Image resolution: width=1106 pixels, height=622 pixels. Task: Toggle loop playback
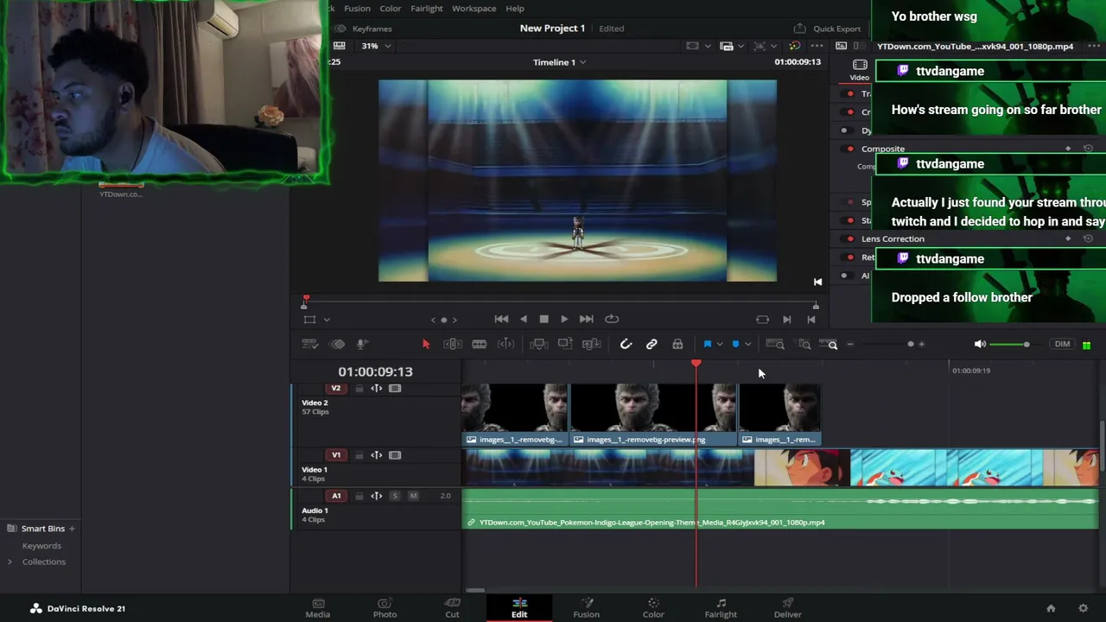[612, 319]
